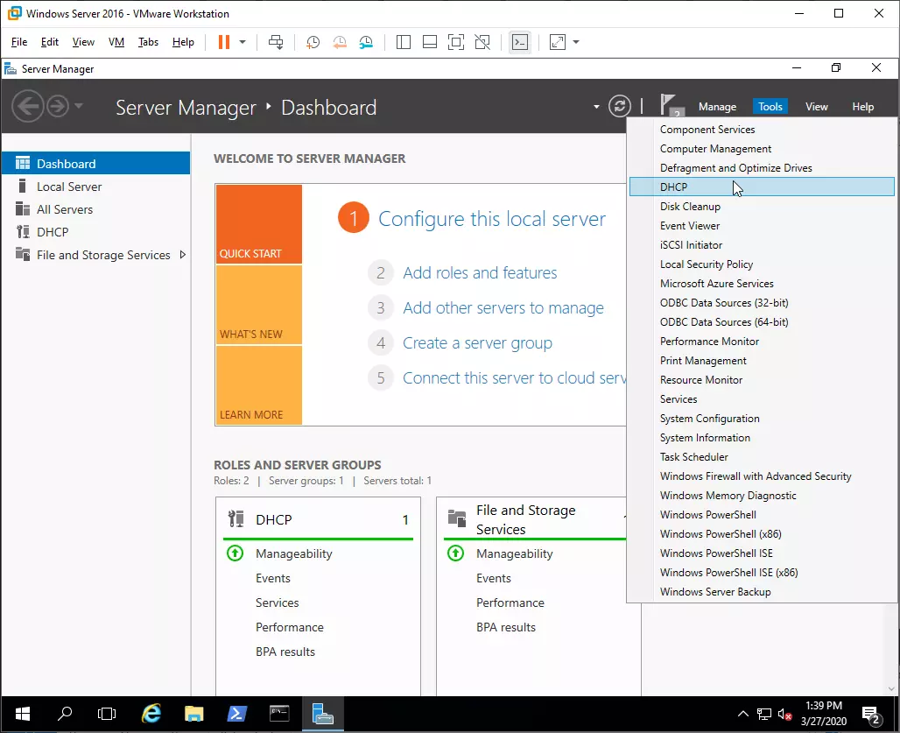The image size is (900, 733).
Task: Launch Internet Explorer from taskbar
Action: tap(151, 714)
